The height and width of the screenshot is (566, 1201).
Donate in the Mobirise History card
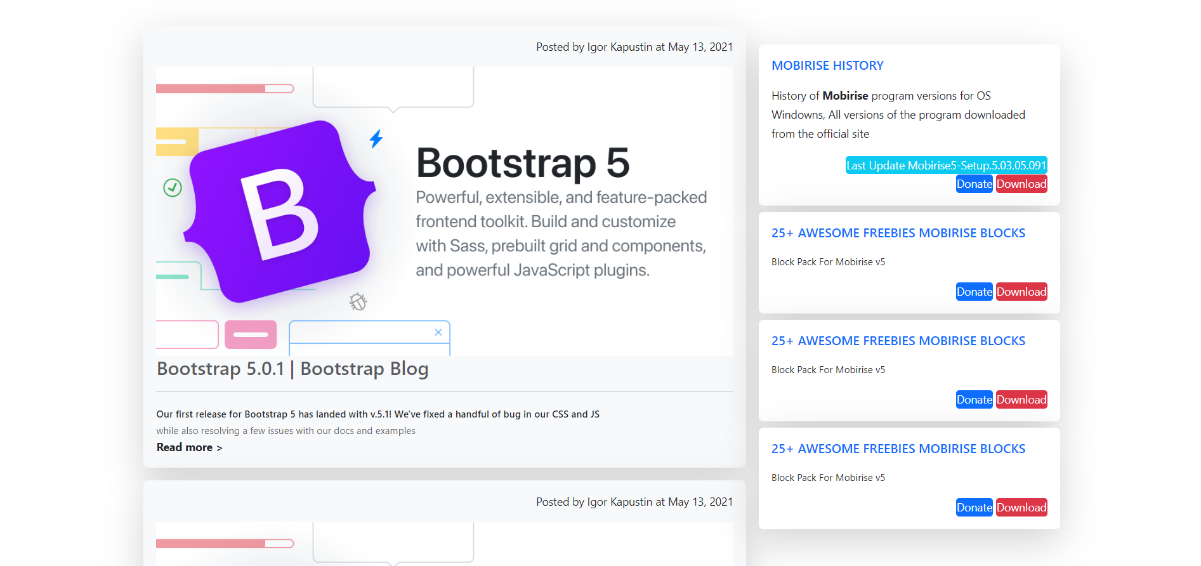pos(974,184)
